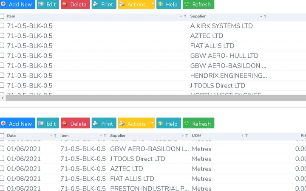Tick the A KIRK SYSTEMS LTD row checkbox

pos(2,26)
